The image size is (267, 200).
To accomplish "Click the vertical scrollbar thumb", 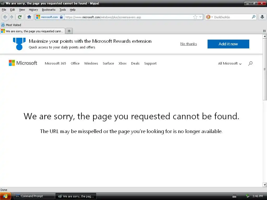I will 265,69.
